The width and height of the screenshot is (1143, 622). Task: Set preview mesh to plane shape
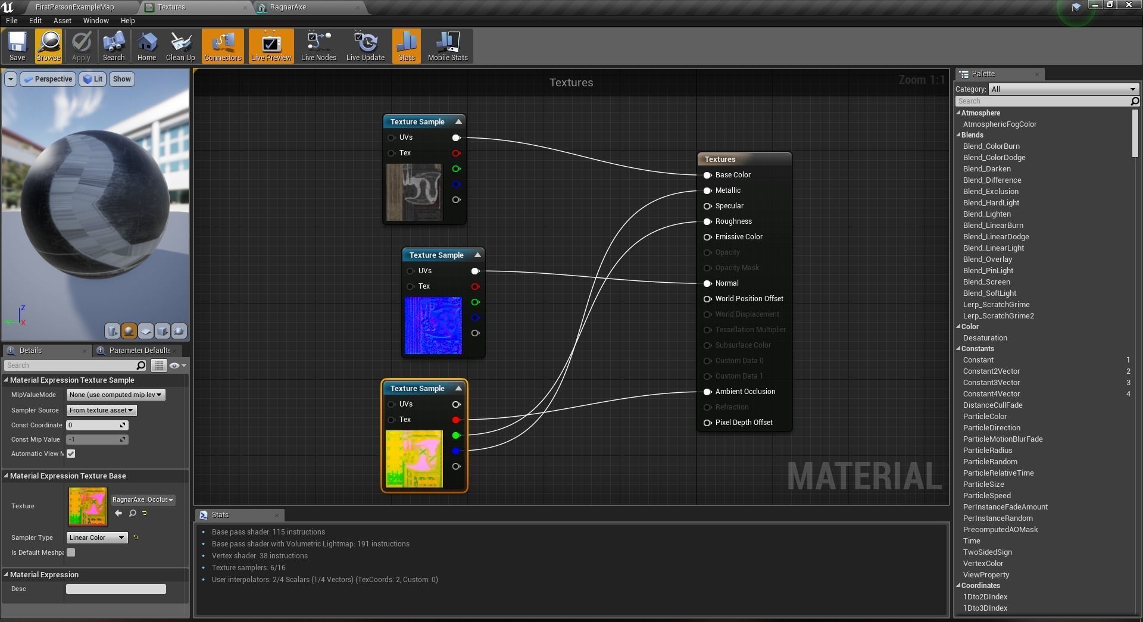coord(145,331)
